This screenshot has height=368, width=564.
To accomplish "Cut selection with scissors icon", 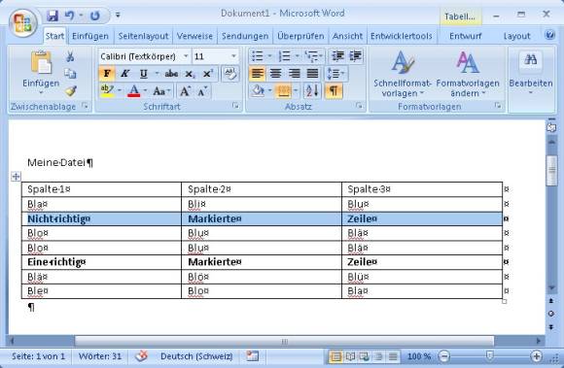I will (70, 56).
